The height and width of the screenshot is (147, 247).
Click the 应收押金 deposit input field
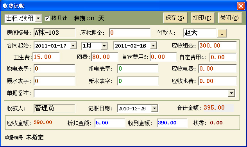tap(130, 33)
